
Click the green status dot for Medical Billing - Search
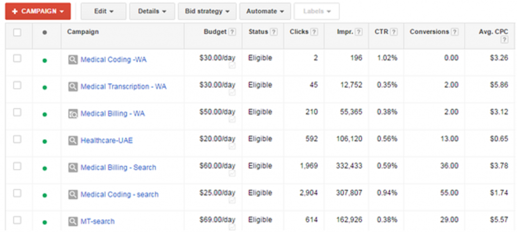tap(45, 169)
